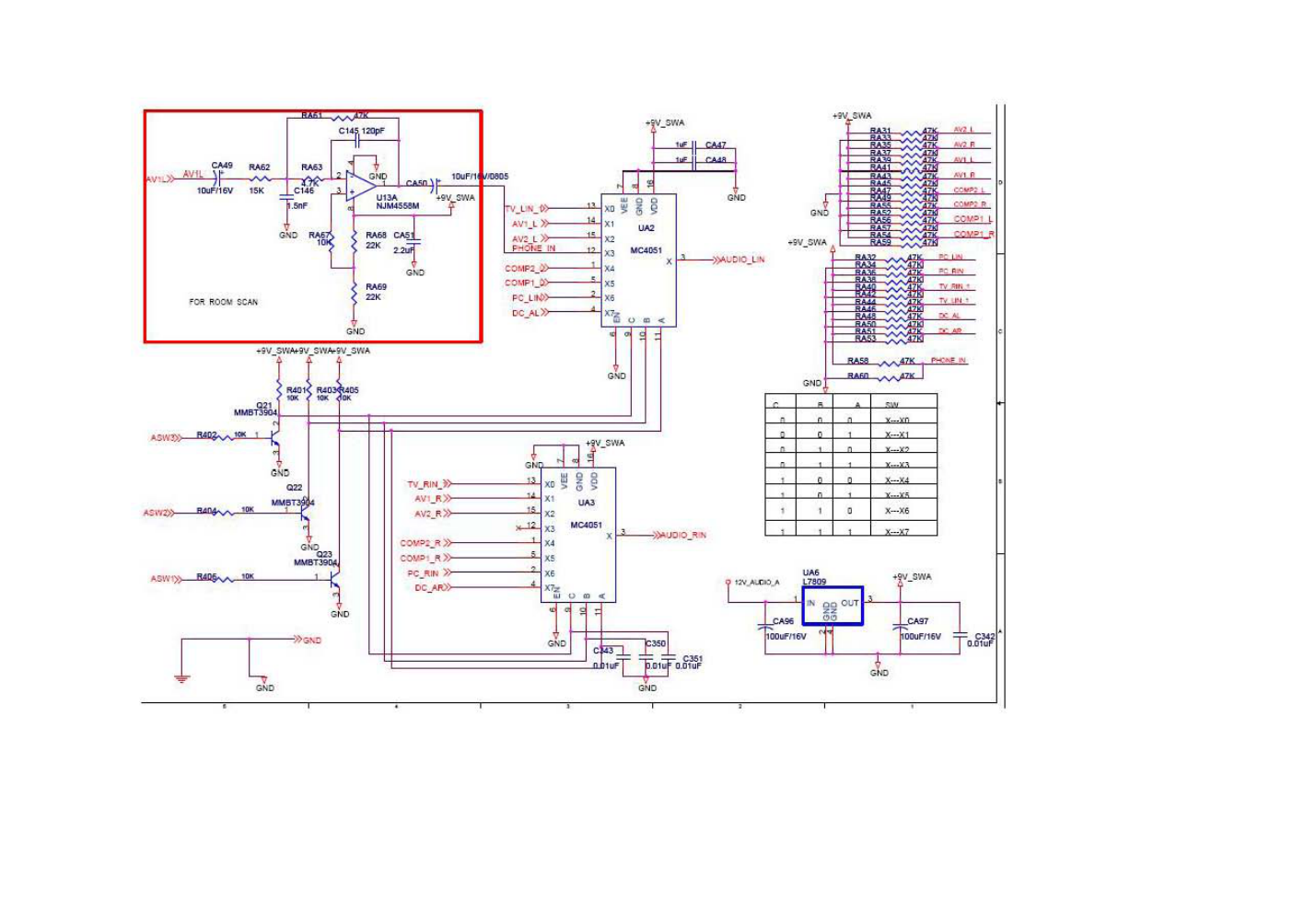Click the Q23 MMBT3904 transistor symbol

(x=335, y=580)
